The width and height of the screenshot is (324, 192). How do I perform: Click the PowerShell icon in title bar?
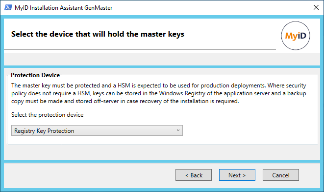point(8,8)
